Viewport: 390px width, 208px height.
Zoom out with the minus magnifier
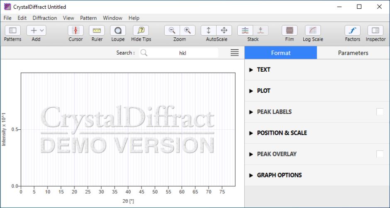pyautogui.click(x=172, y=31)
